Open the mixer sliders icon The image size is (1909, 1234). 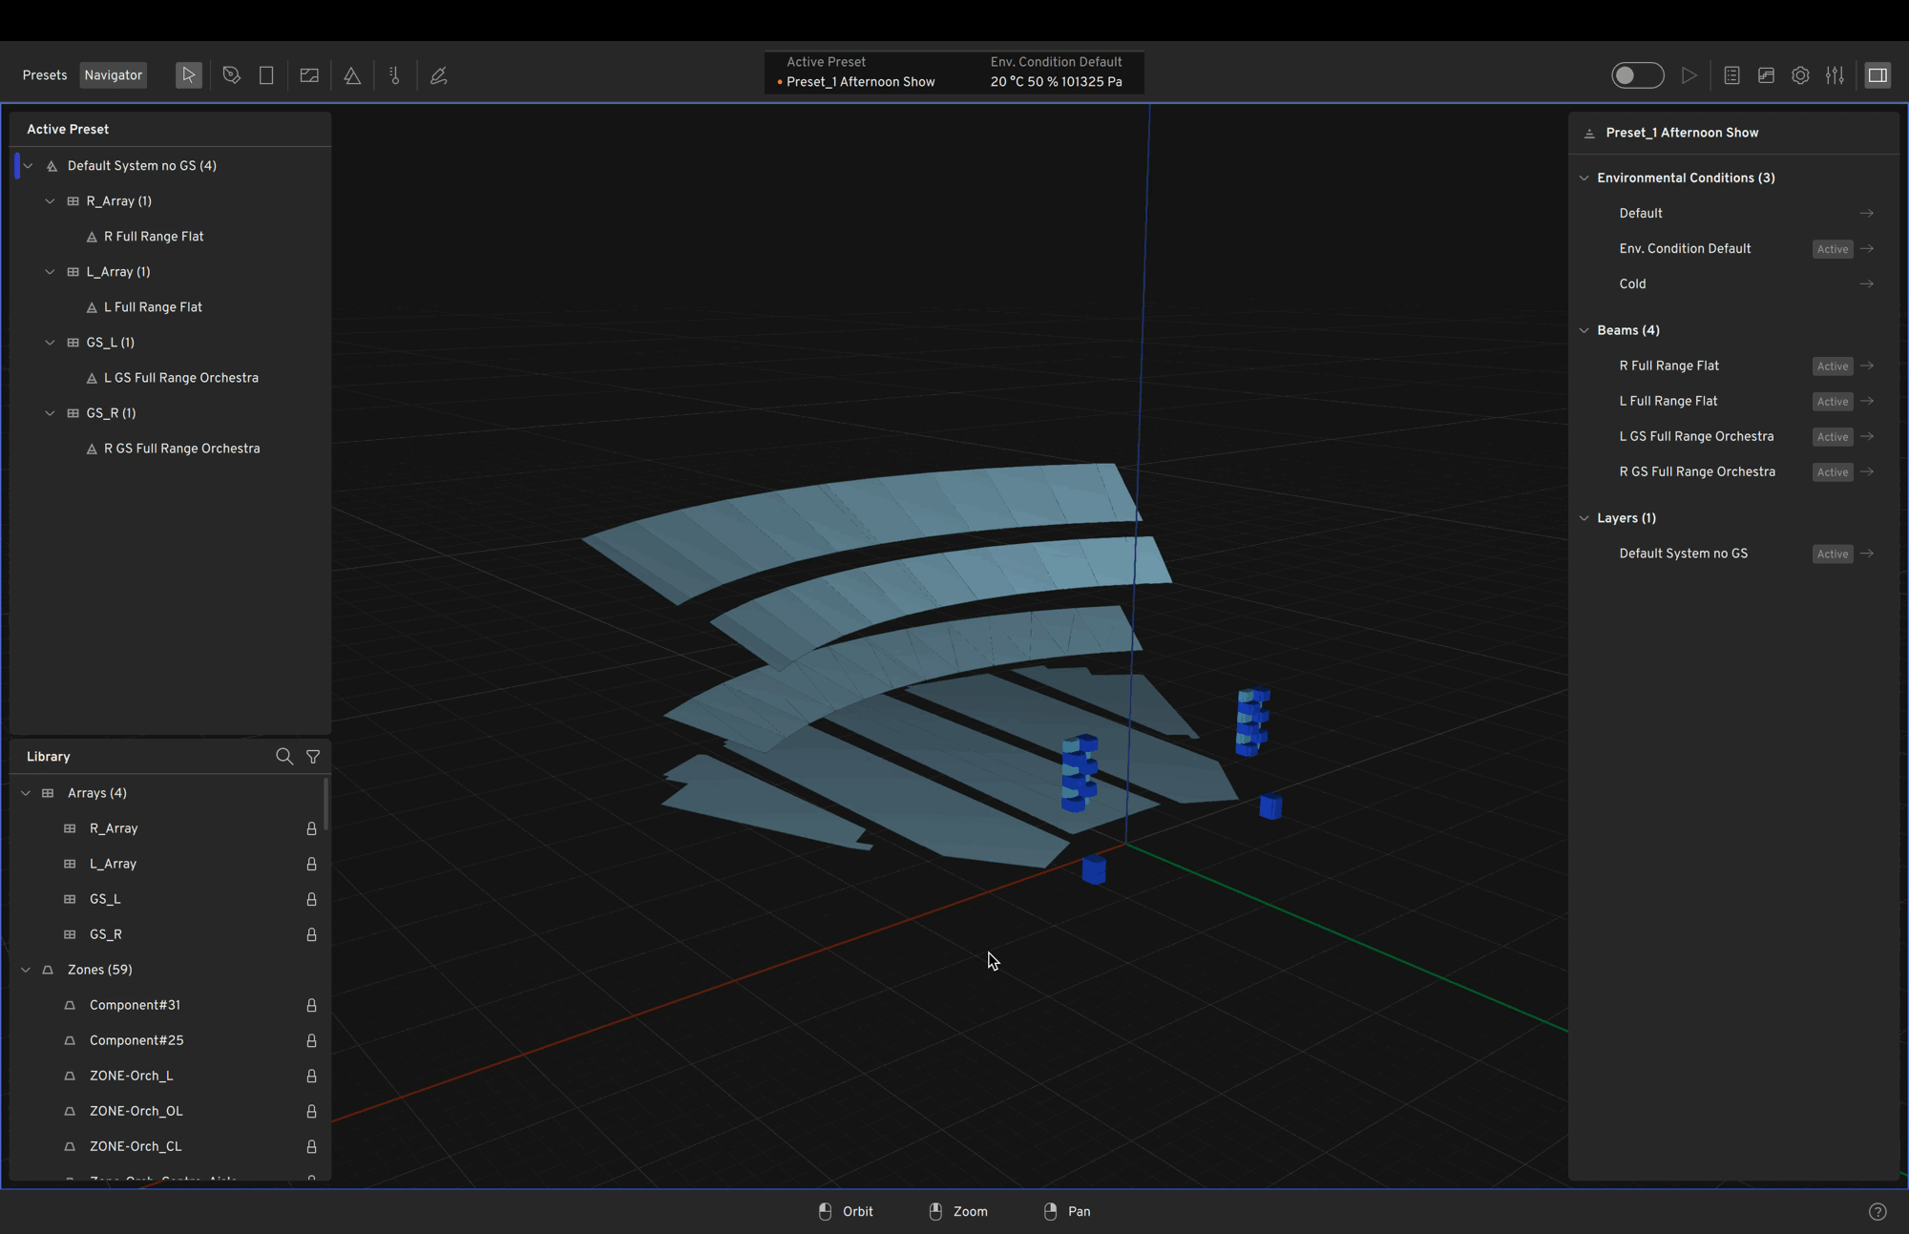1835,75
